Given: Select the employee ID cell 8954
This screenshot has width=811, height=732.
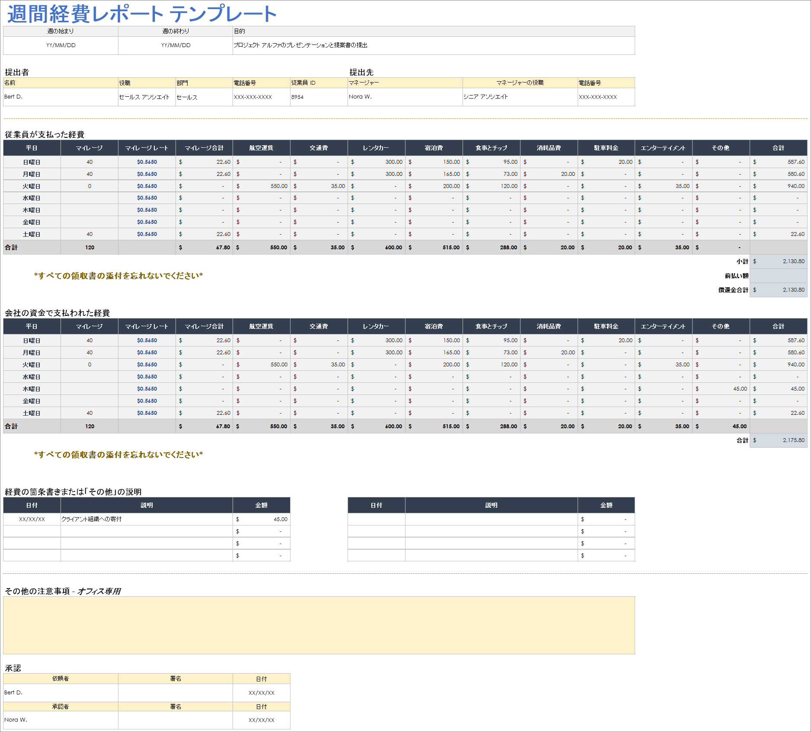Looking at the screenshot, I should 319,97.
